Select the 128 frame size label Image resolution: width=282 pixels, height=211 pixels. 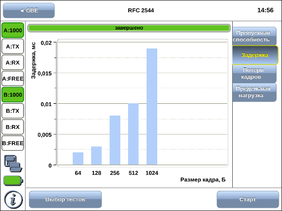pos(96,173)
